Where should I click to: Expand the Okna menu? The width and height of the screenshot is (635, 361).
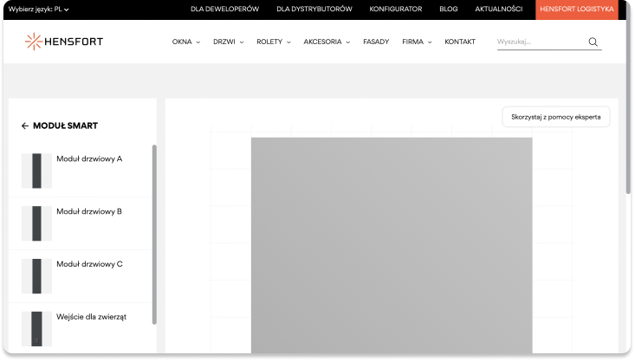[x=185, y=42]
